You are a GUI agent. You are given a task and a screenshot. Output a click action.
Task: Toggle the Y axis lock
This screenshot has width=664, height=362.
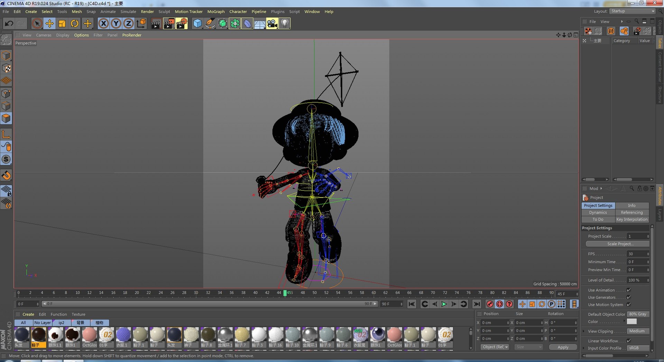click(116, 23)
